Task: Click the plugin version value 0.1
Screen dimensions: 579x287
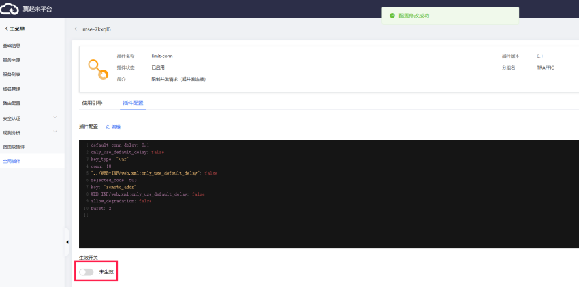Action: tap(540, 56)
